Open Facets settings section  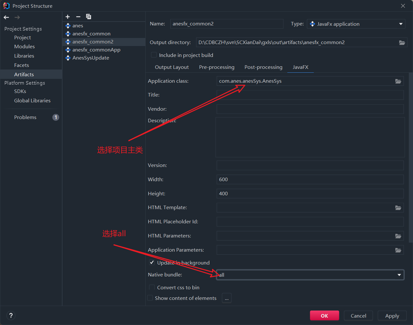click(x=22, y=65)
